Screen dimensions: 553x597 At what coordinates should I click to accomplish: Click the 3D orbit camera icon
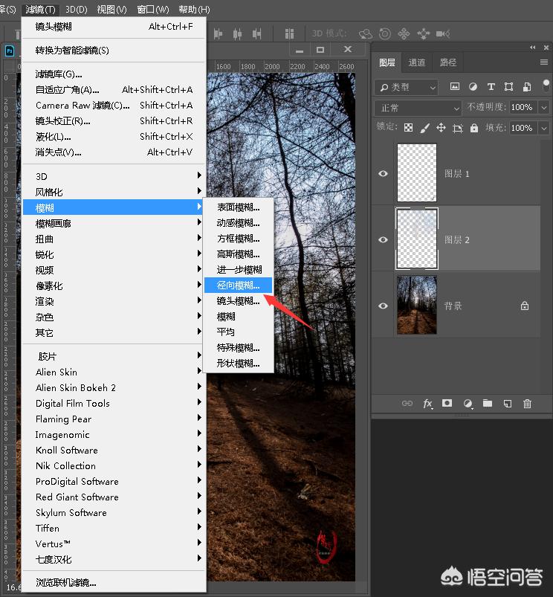(366, 34)
